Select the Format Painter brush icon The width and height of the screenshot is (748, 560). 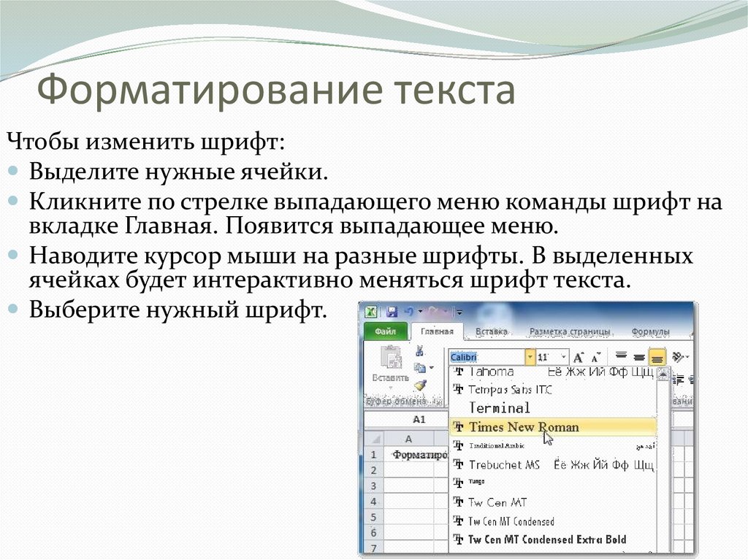click(x=419, y=386)
